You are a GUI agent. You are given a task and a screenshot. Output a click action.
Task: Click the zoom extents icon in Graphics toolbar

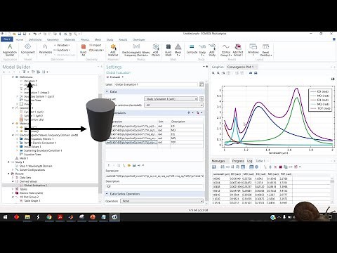(229, 73)
